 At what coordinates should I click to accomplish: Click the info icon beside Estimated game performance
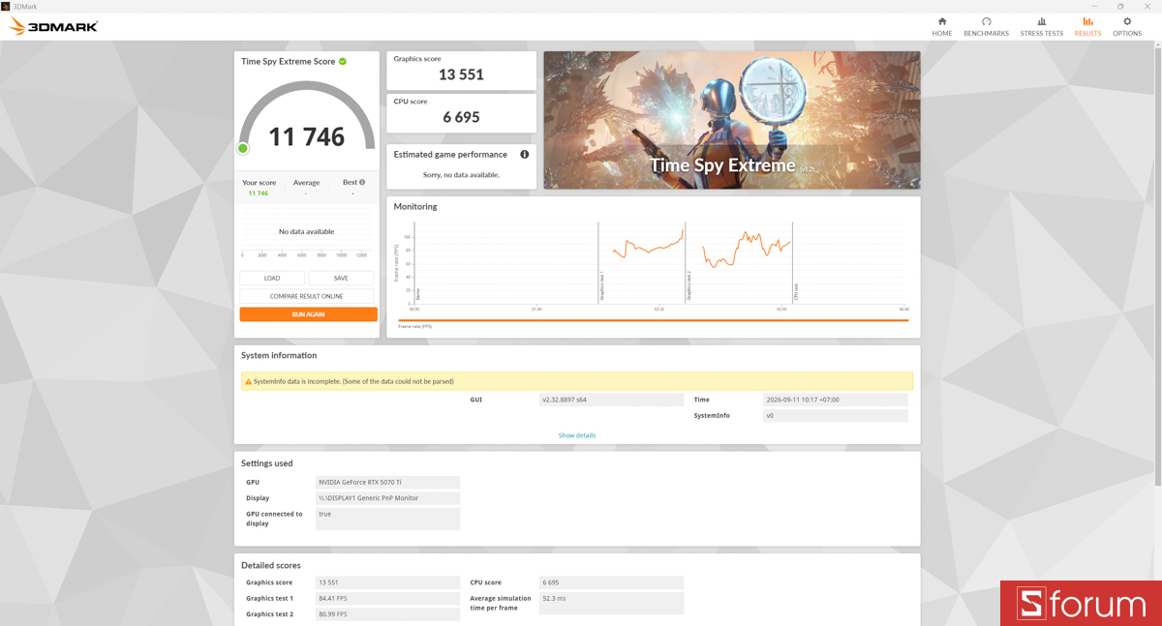[x=525, y=154]
